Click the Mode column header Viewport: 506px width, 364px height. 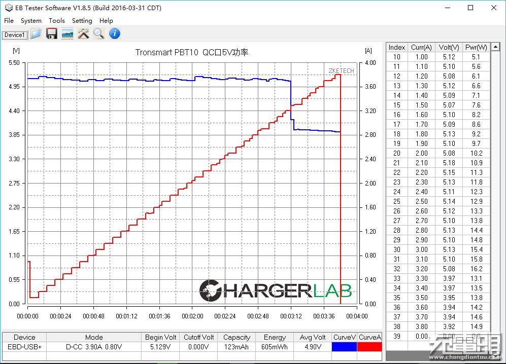coord(94,337)
